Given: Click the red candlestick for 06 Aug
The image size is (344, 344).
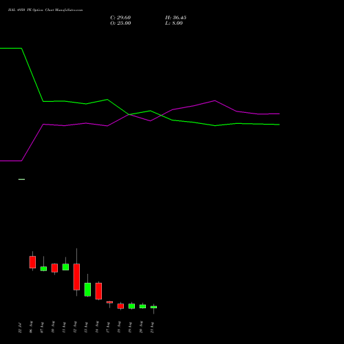Looking at the screenshot, I should (32, 262).
